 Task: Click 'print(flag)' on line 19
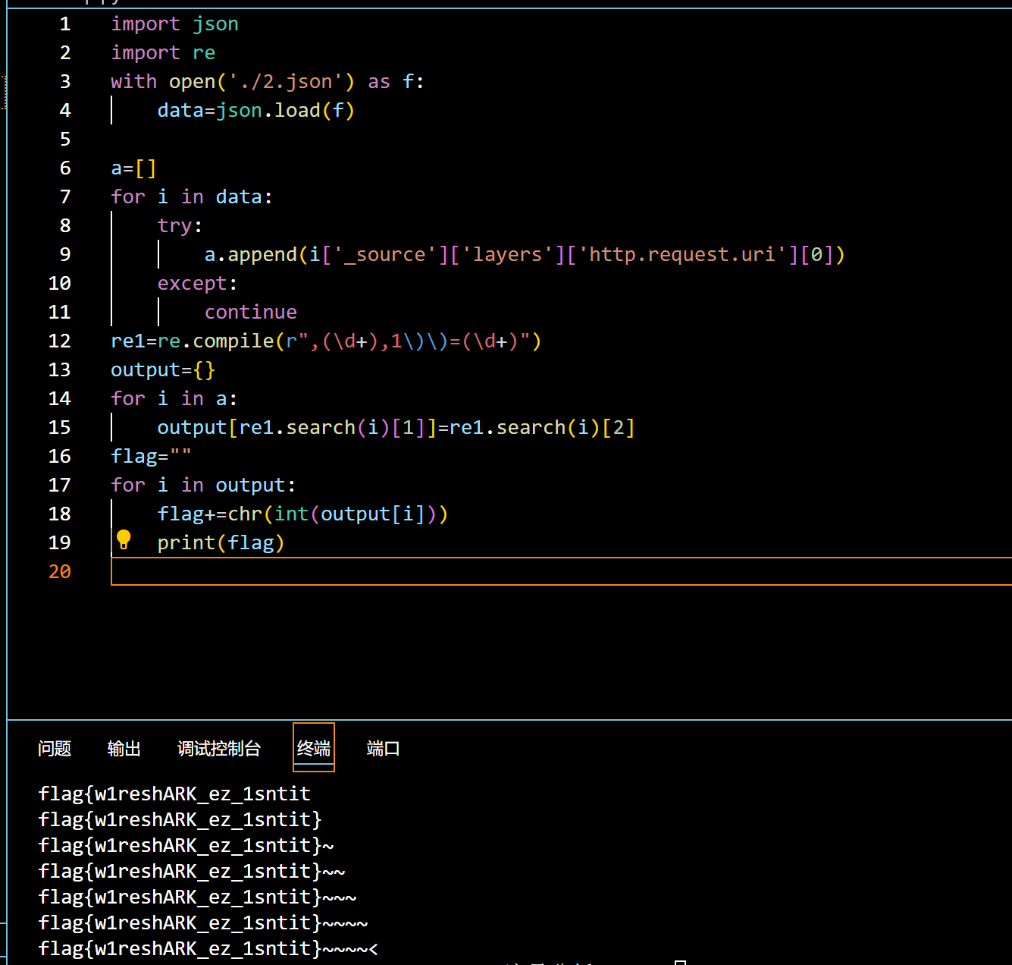pyautogui.click(x=221, y=543)
